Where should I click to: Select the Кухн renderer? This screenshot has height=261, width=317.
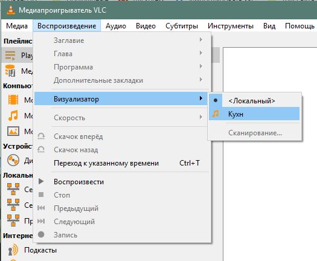[x=254, y=114]
